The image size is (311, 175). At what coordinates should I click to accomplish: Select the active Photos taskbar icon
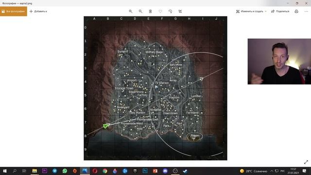tap(85, 171)
